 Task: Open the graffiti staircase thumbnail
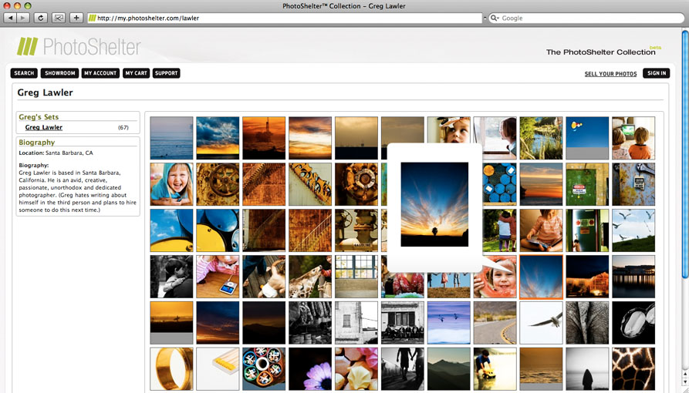(x=310, y=184)
